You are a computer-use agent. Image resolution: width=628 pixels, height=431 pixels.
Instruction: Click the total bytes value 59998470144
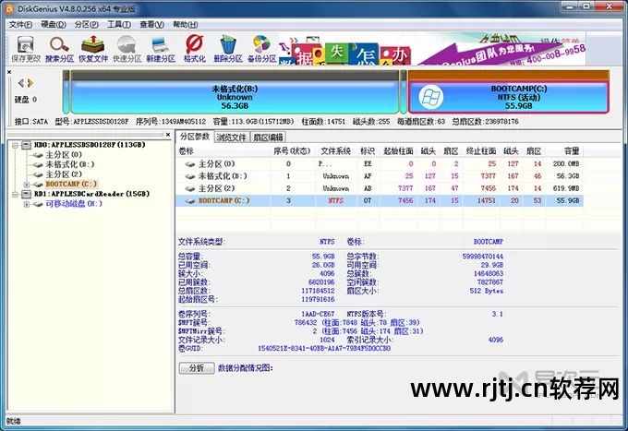(x=483, y=257)
